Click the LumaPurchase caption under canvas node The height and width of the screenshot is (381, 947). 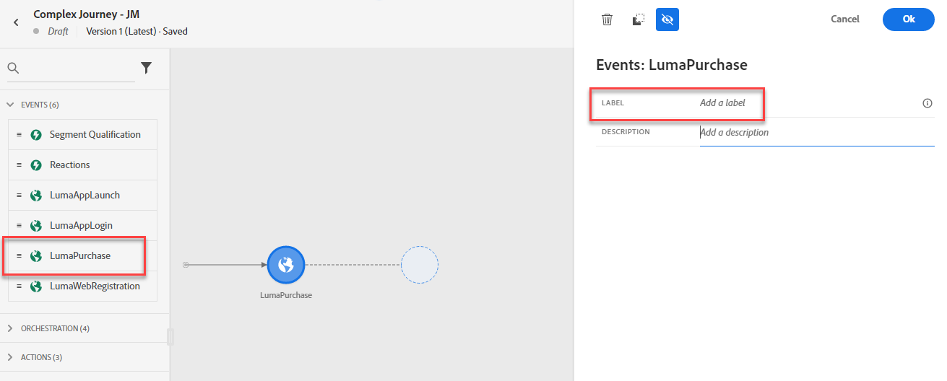click(x=286, y=295)
